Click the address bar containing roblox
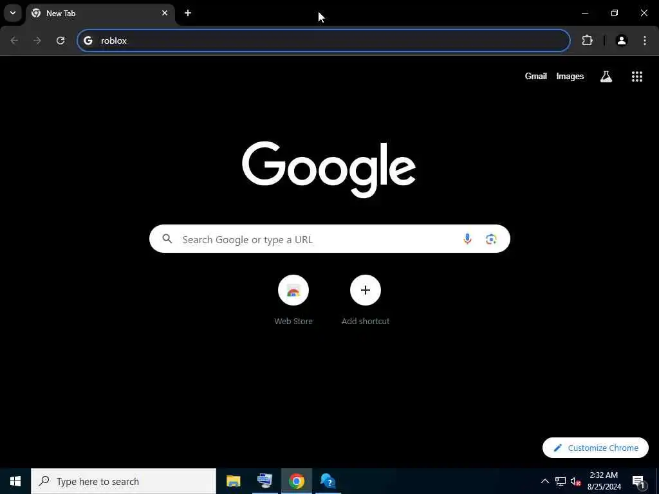Screen dimensions: 659x494 click(324, 41)
